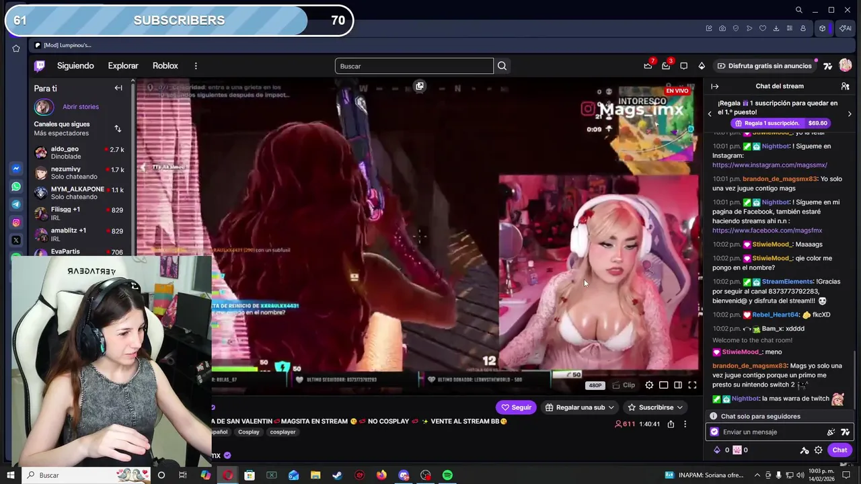Open top nav more options dots

196,66
